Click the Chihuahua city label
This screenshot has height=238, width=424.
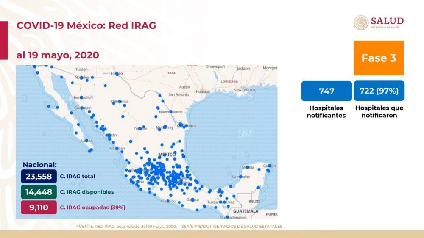click(x=119, y=102)
